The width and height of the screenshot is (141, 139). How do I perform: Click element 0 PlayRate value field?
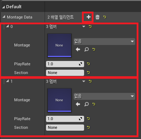pos(65,64)
